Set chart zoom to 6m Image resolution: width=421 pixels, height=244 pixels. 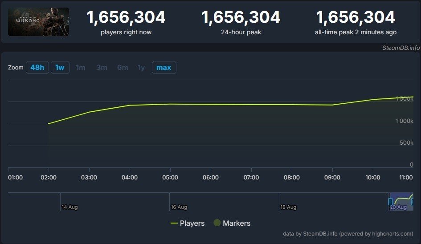tap(123, 67)
